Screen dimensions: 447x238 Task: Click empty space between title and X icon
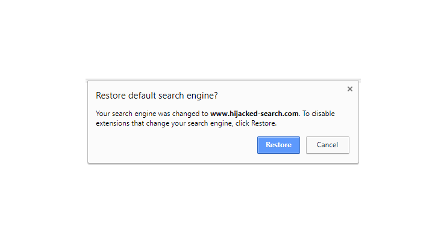(282, 94)
